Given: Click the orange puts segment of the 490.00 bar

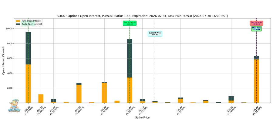Looking at the screenshot, I should [x=79, y=94].
